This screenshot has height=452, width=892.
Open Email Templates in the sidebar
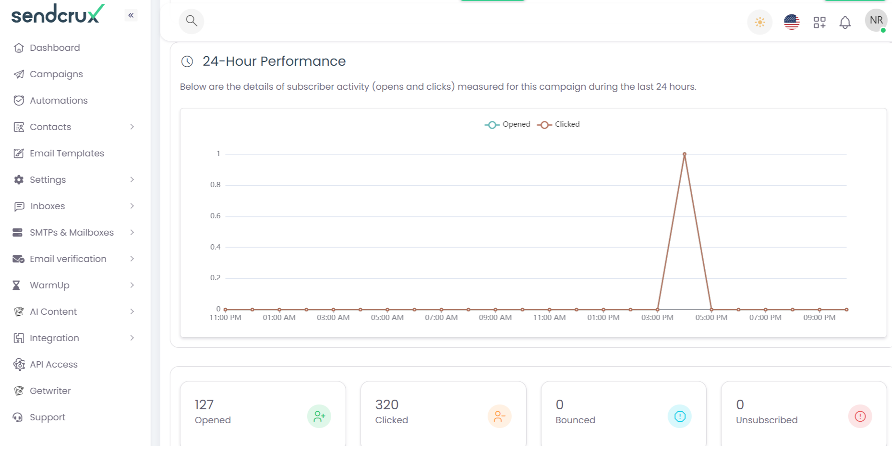point(67,154)
